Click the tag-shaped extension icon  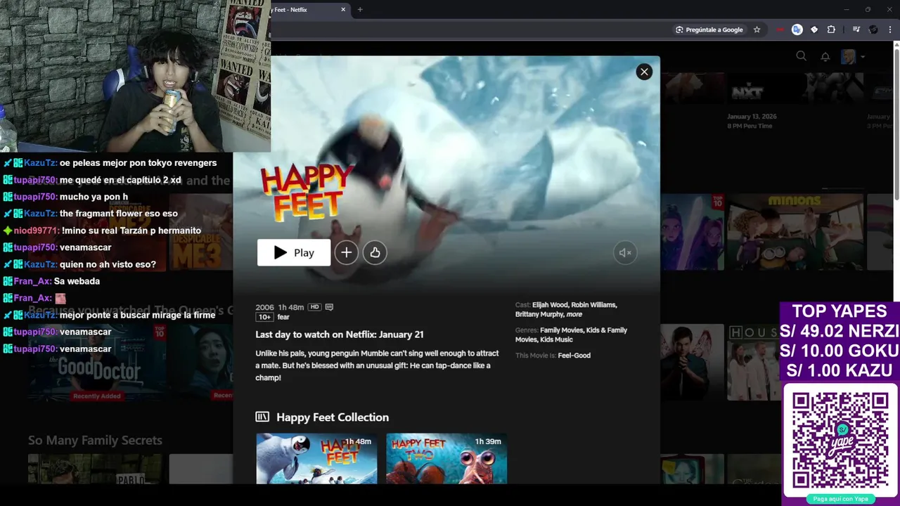tap(814, 30)
